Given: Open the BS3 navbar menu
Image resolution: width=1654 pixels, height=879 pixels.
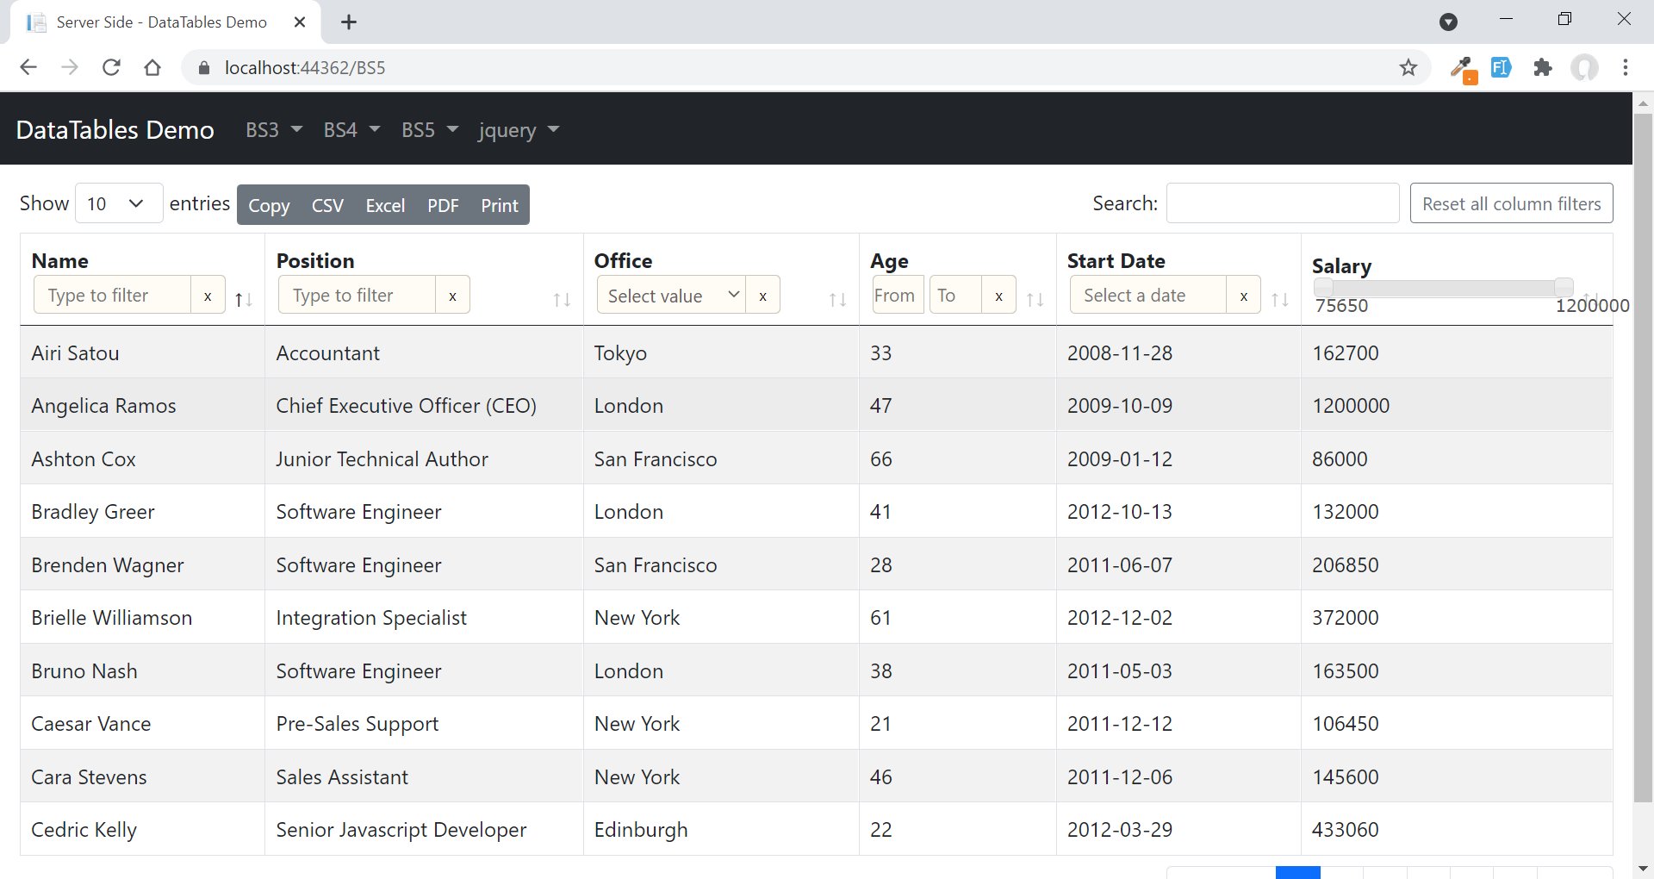Looking at the screenshot, I should [273, 130].
